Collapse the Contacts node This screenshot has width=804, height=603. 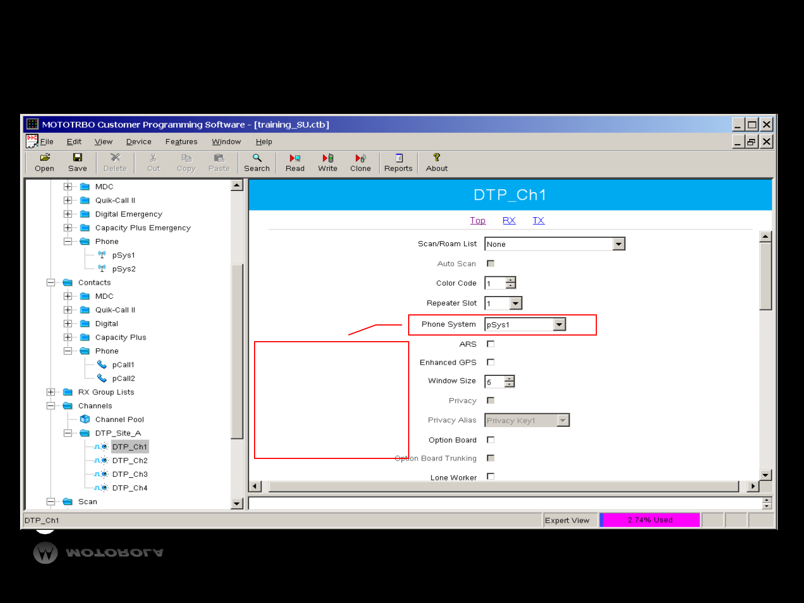coord(51,283)
